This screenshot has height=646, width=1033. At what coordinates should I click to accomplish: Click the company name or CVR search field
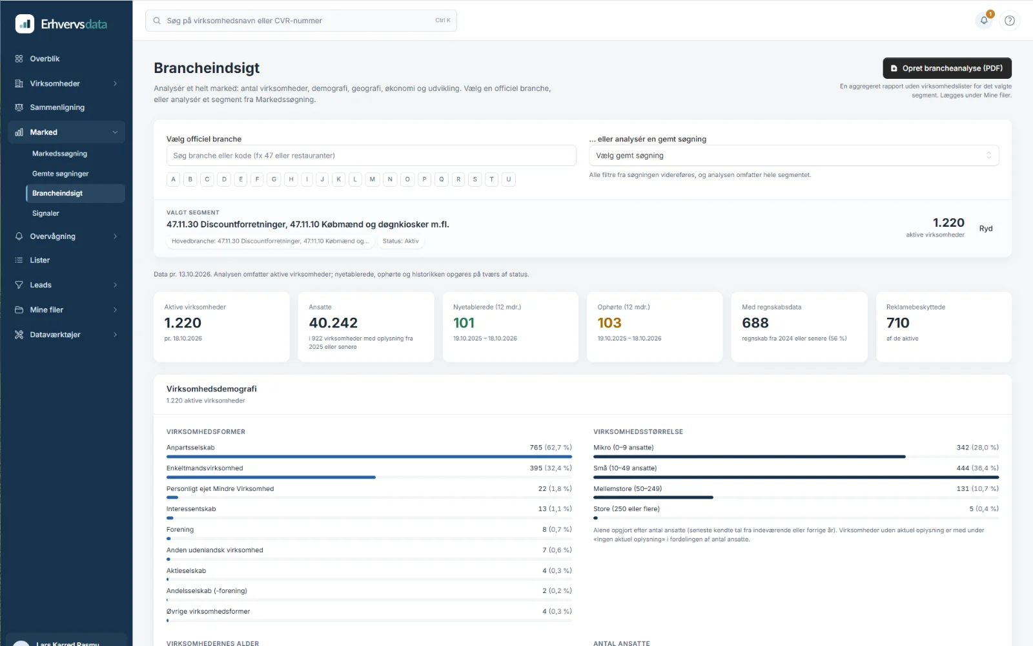pyautogui.click(x=301, y=21)
